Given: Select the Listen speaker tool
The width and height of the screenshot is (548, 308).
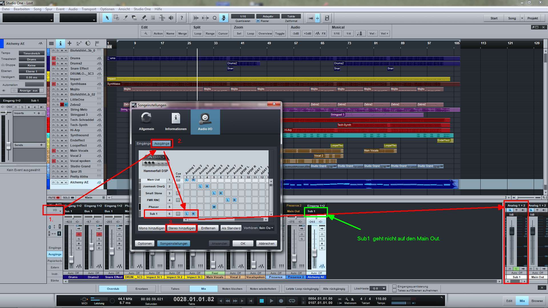Looking at the screenshot, I should point(171,18).
